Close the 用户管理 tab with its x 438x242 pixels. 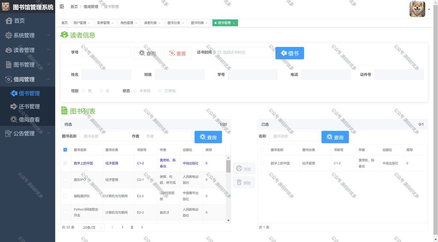[89, 23]
